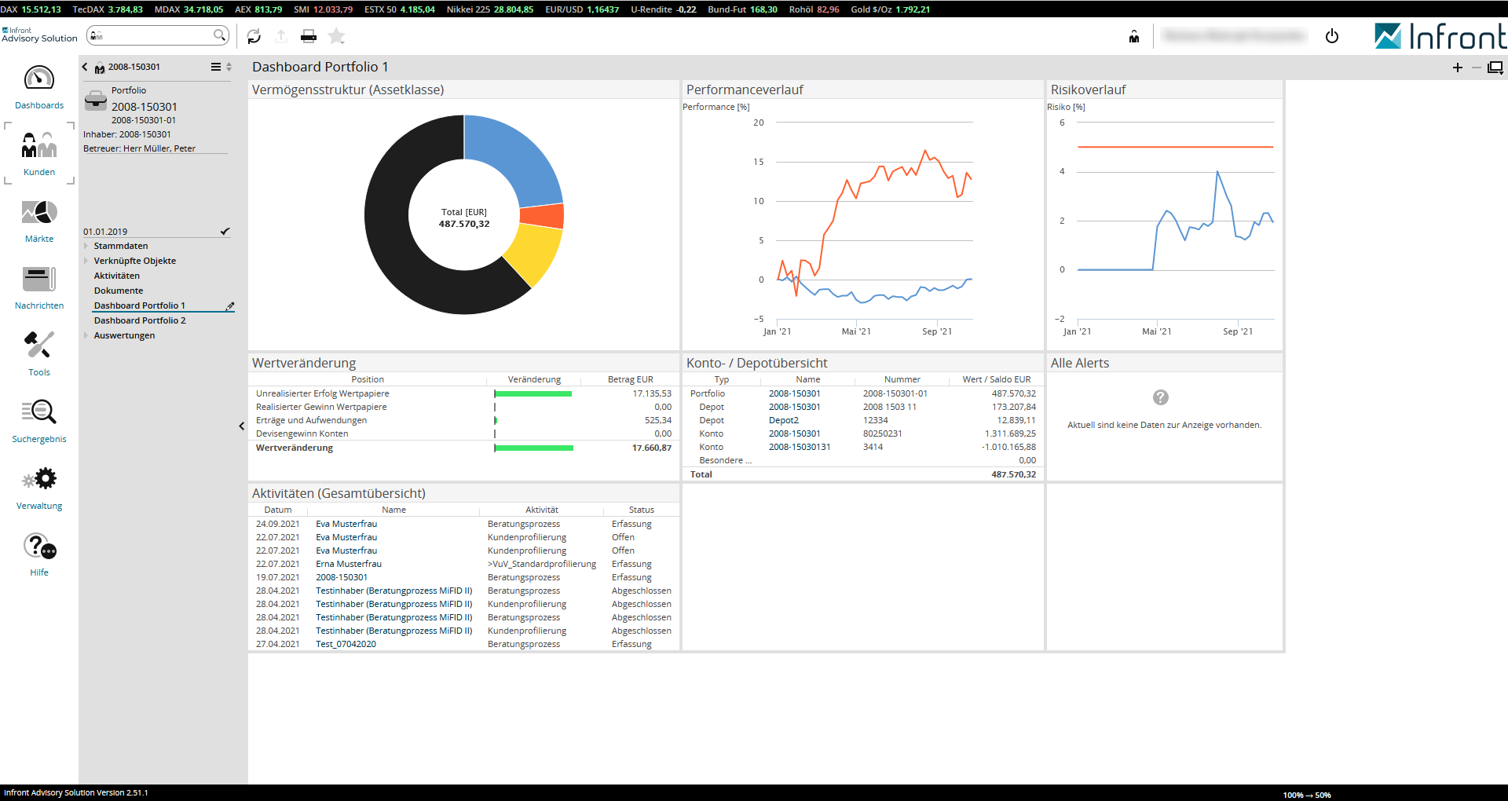Expand the Verknüpfte Objekte tree node
This screenshot has height=801, width=1508.
point(86,261)
